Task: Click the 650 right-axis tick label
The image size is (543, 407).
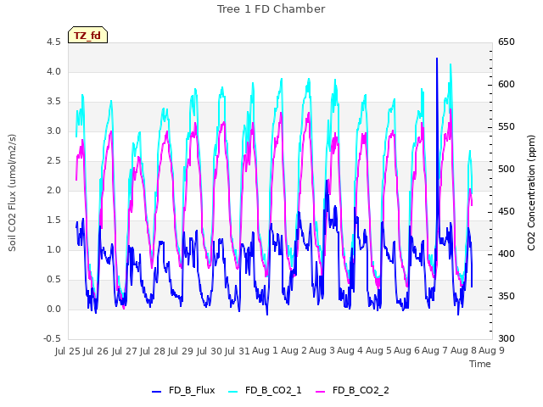Action: pyautogui.click(x=507, y=42)
